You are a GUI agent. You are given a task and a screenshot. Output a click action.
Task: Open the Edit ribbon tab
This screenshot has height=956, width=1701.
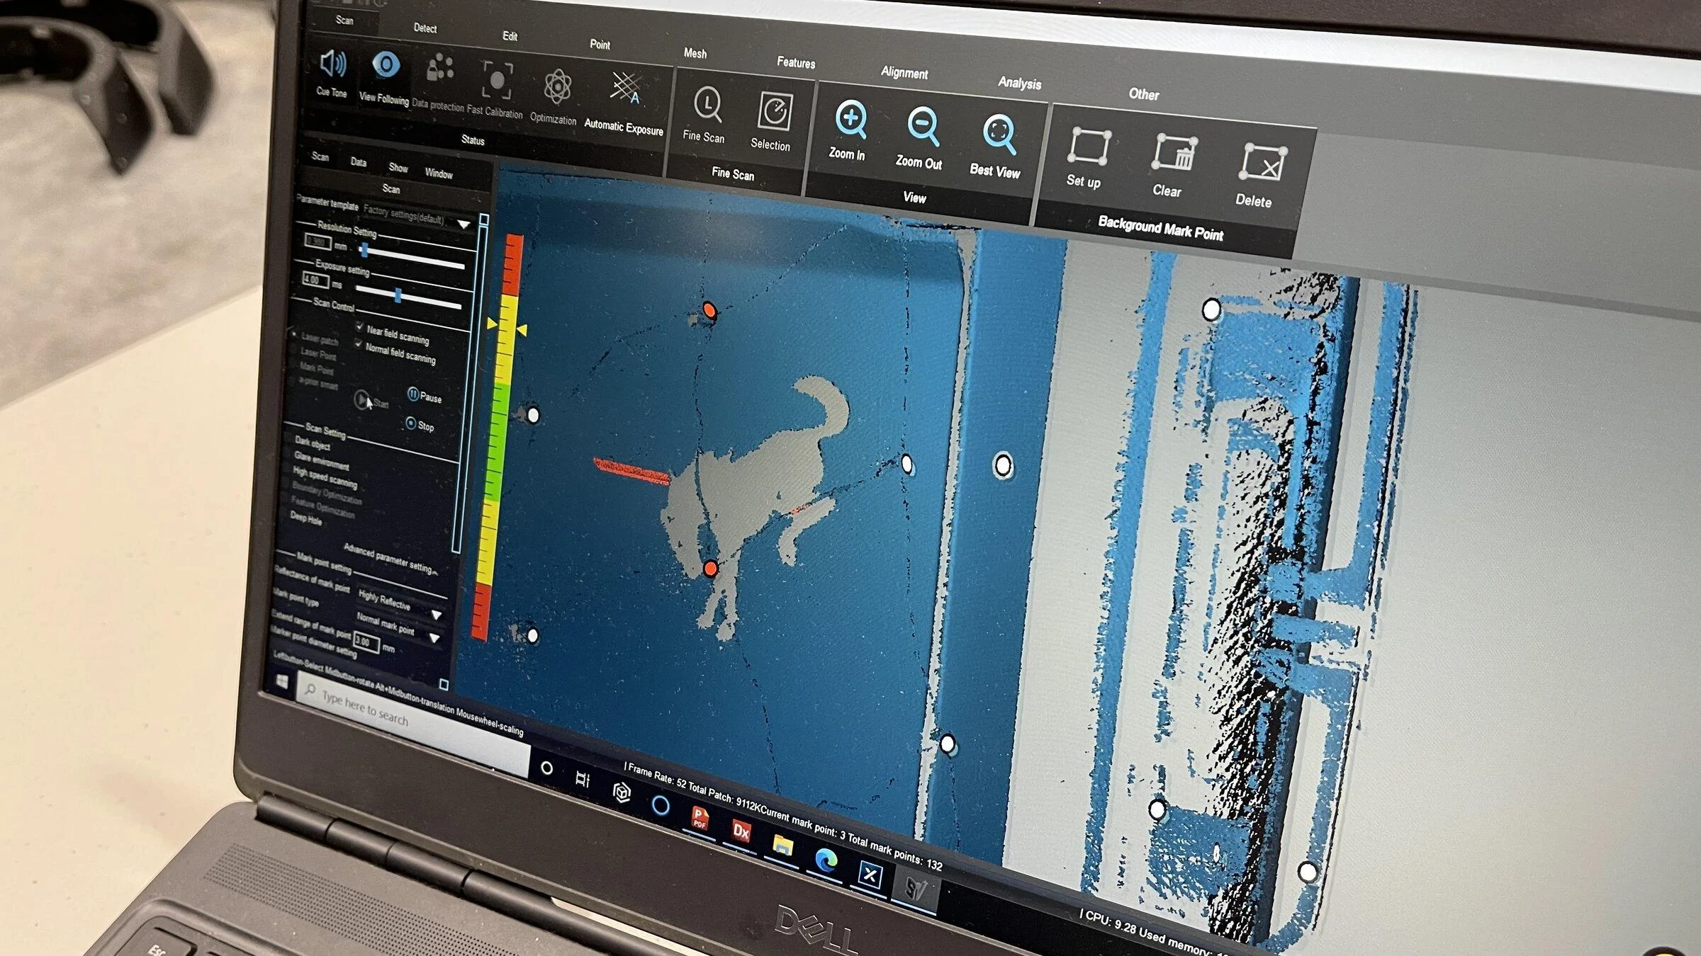(510, 36)
